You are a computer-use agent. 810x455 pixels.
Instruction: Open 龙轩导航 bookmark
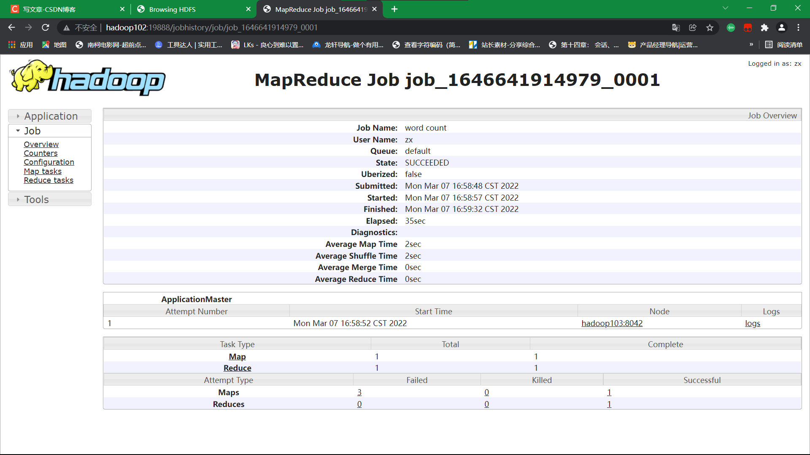click(x=348, y=45)
